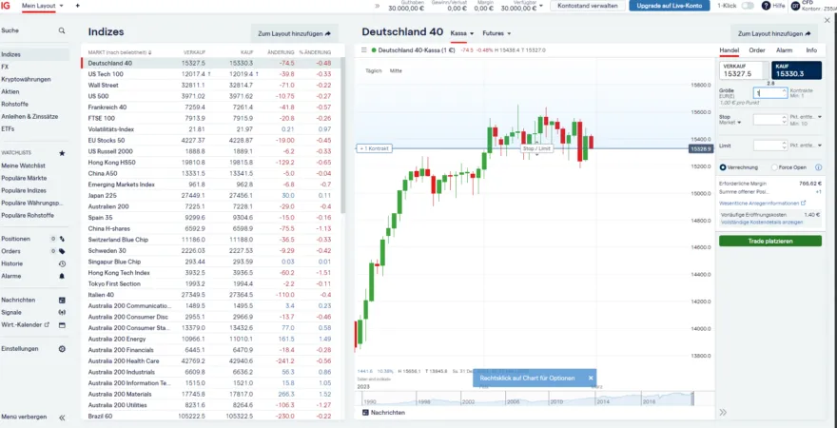Click the Trade platzieren button
837x428 pixels.
(x=770, y=241)
